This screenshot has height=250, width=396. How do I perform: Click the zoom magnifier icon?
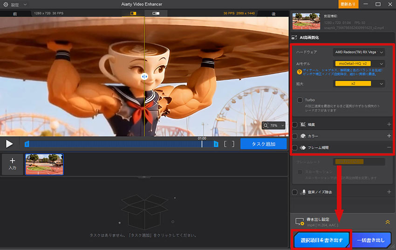click(x=266, y=125)
